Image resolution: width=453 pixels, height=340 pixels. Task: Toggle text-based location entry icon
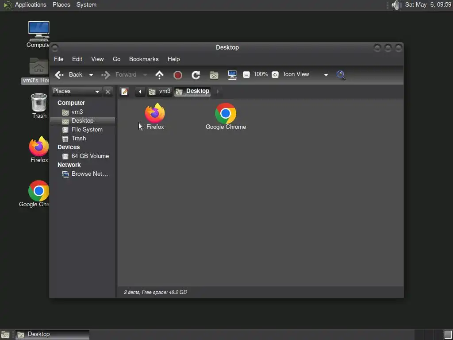[x=124, y=92]
